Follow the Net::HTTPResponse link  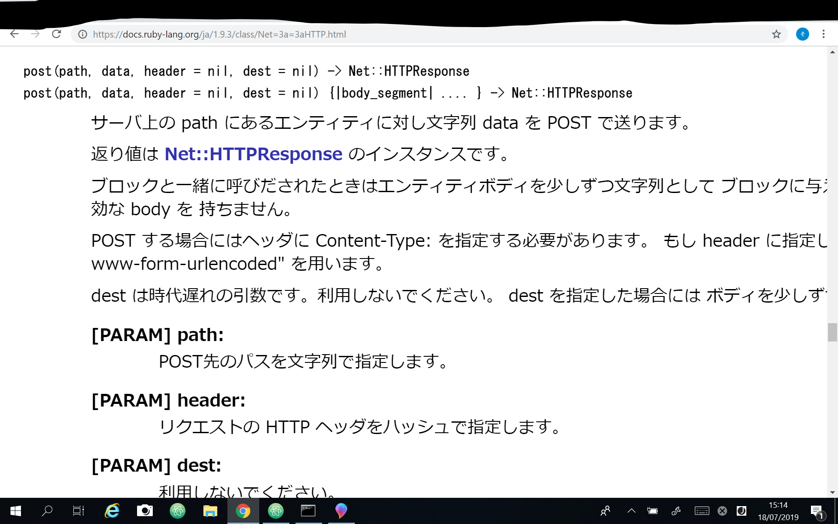253,154
